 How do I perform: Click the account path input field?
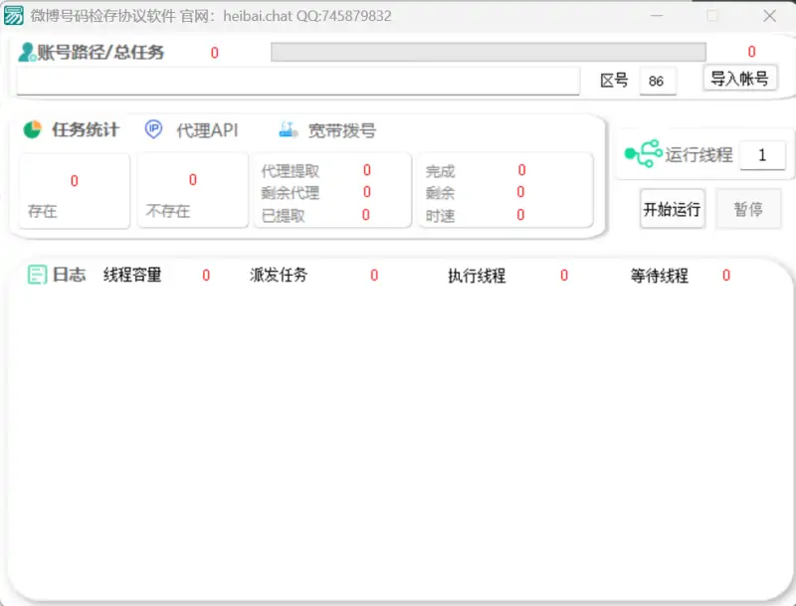coord(298,80)
